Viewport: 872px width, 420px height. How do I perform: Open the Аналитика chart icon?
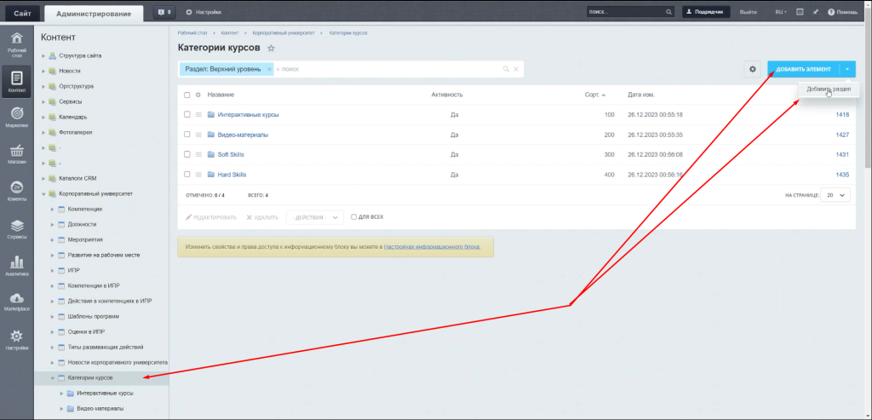(16, 265)
